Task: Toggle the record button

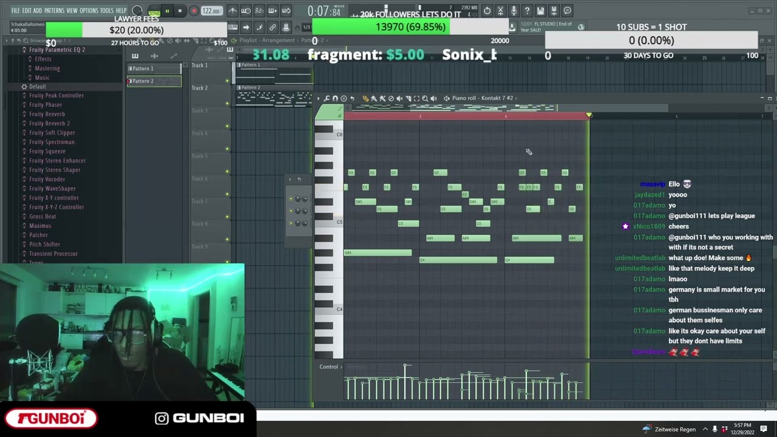Action: pyautogui.click(x=194, y=10)
